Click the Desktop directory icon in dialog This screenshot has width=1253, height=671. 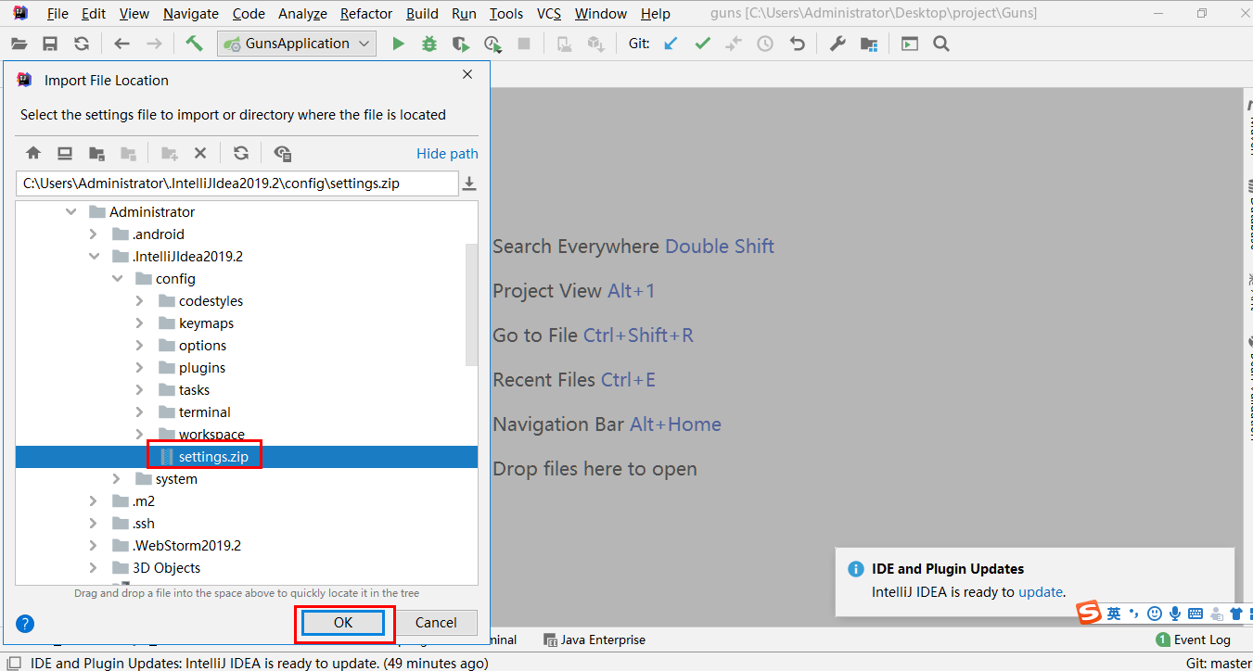click(65, 153)
